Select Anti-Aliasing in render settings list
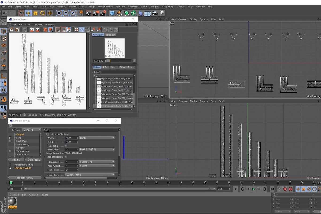 pyautogui.click(x=23, y=144)
